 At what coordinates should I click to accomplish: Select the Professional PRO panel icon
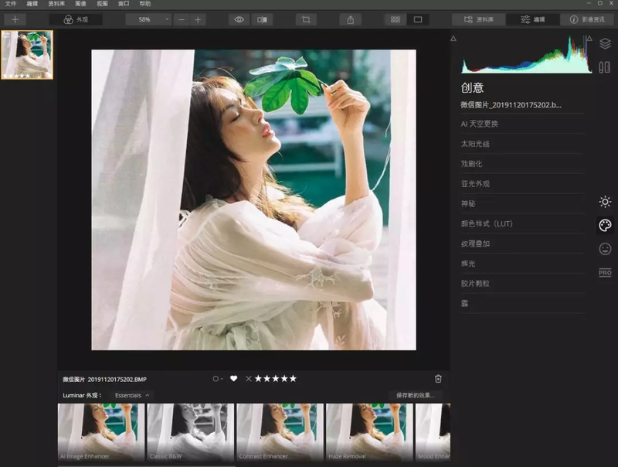point(605,272)
